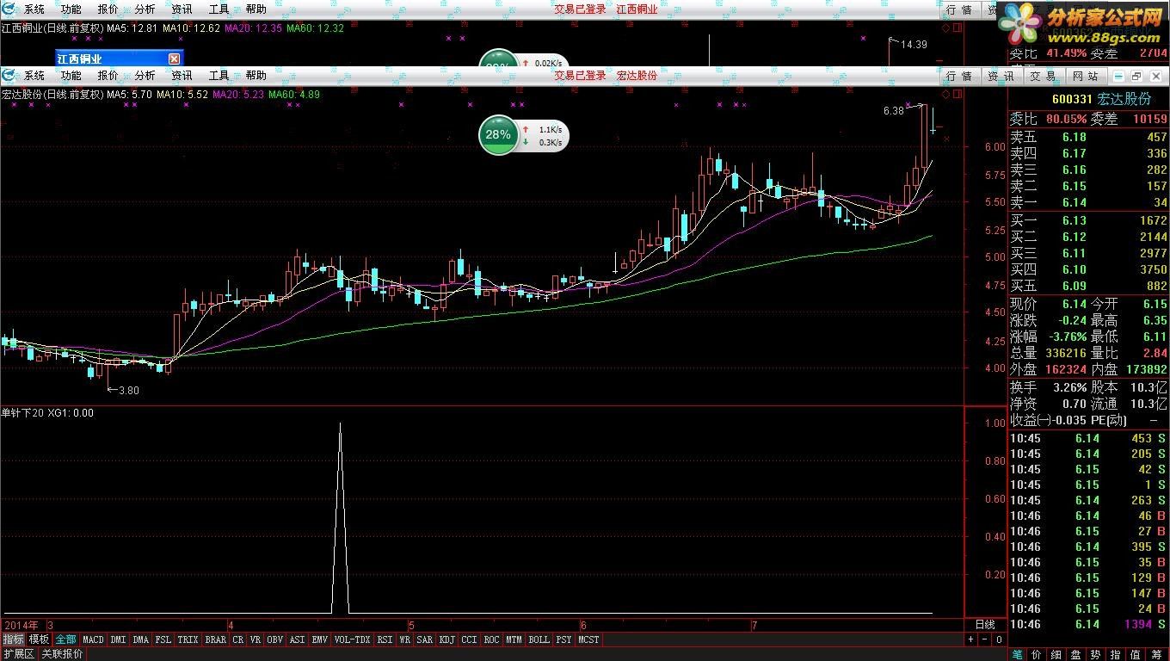Click the 宏达股份 window app logo icon
The width and height of the screenshot is (1170, 661).
(x=9, y=76)
